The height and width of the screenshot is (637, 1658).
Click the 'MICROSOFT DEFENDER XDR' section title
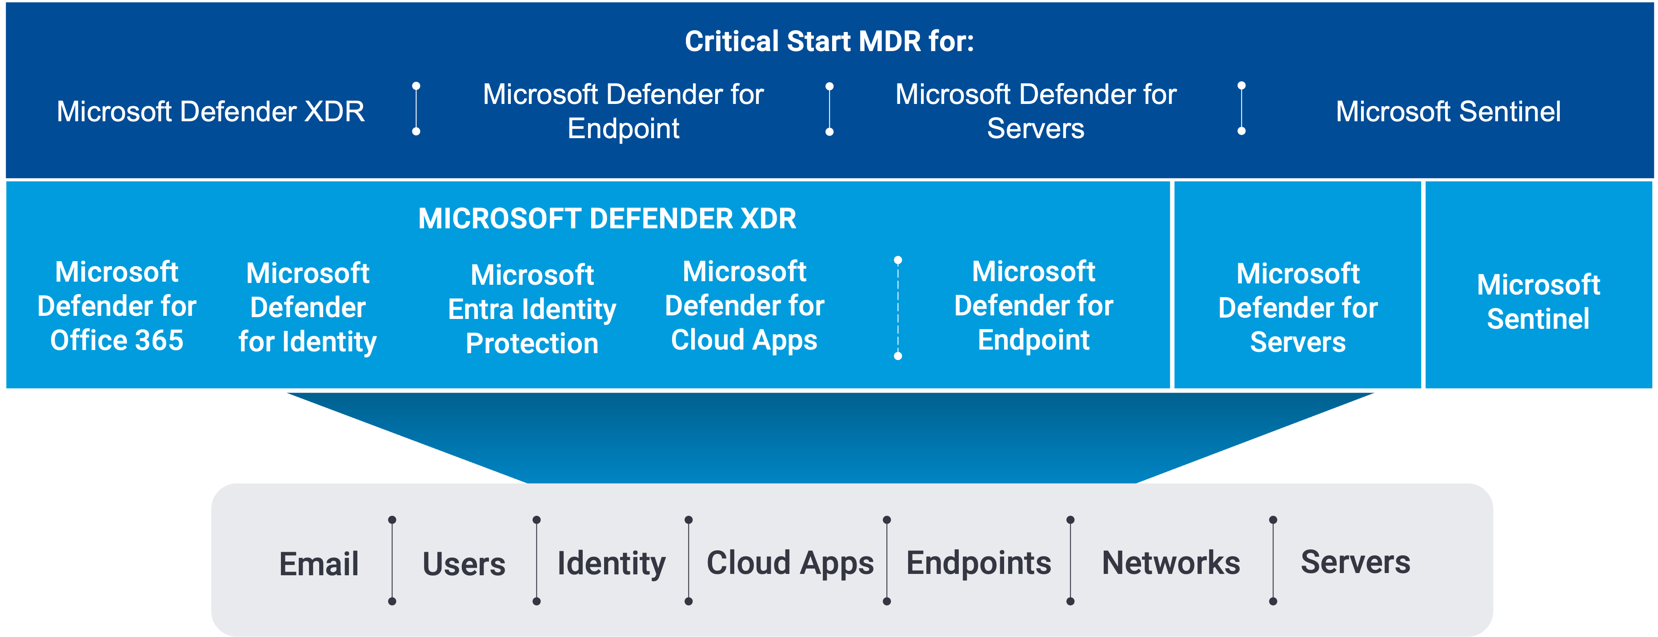pyautogui.click(x=607, y=219)
